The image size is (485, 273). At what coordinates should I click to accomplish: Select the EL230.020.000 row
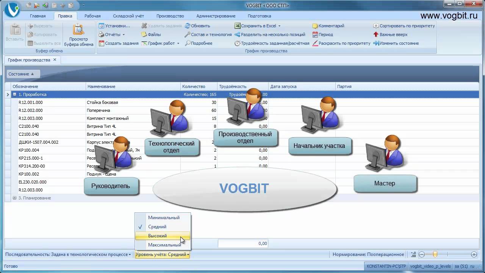(242, 182)
